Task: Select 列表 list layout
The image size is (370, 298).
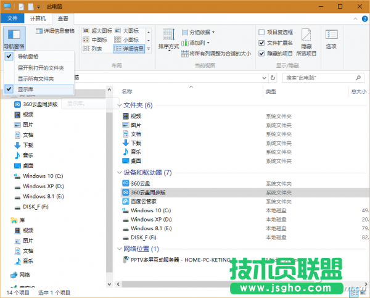Action: point(92,49)
